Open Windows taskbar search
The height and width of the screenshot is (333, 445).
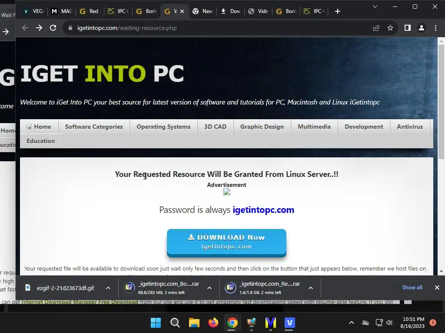(x=175, y=323)
